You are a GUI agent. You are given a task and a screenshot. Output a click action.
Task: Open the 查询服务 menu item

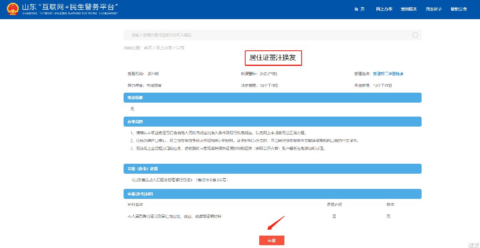click(x=409, y=9)
